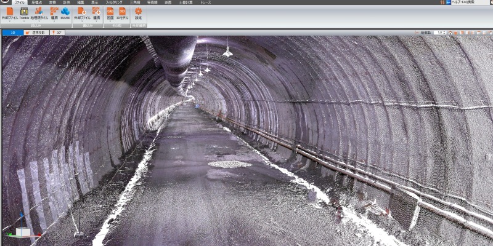Click the blue icon beside help search
The image size is (493, 246).
coord(449,2)
